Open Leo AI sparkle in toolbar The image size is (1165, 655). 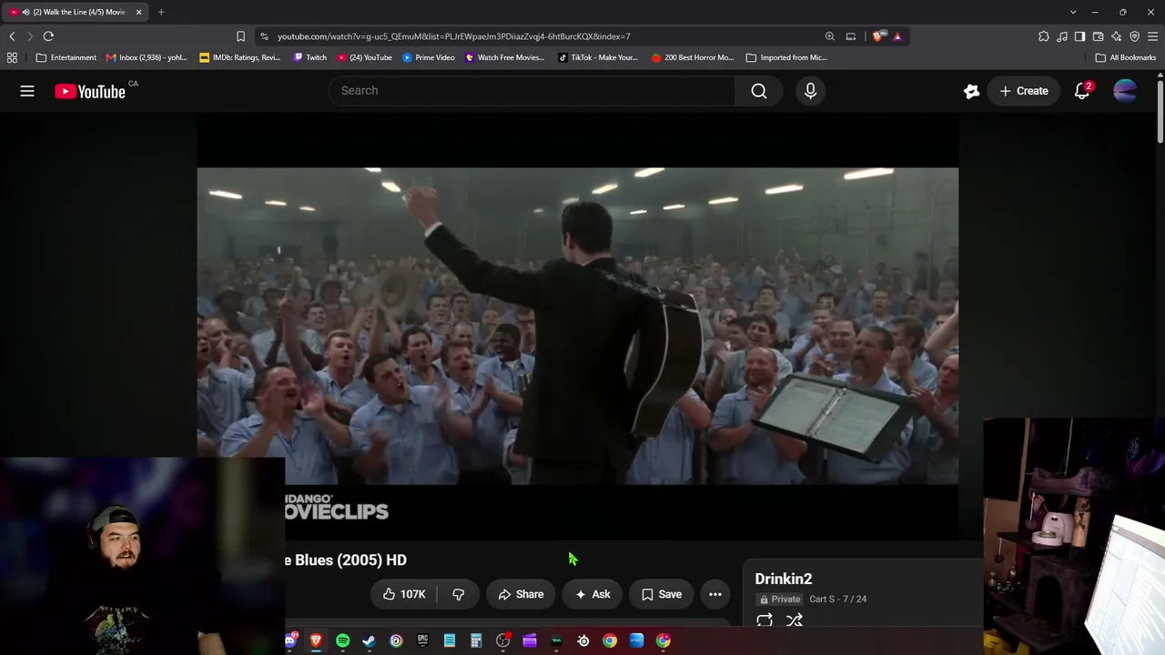coord(1116,36)
